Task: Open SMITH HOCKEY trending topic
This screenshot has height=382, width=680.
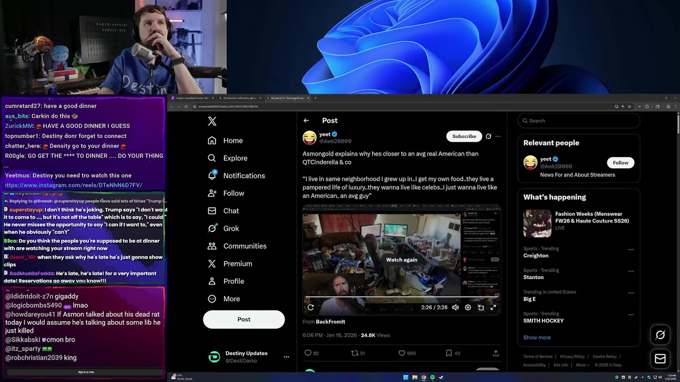Action: (543, 320)
